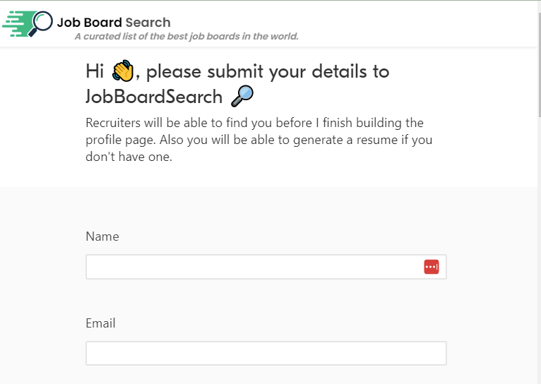Screen dimensions: 541x384
Task: Open the "Job Board Search" title link
Action: (x=114, y=23)
